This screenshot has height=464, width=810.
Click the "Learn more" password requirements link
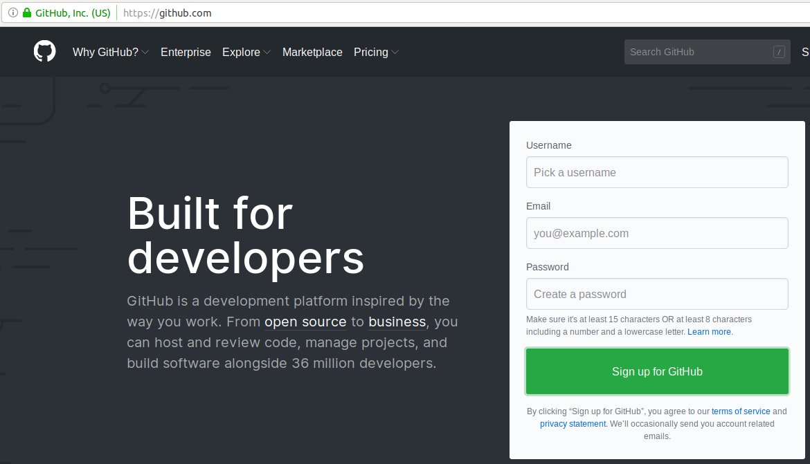(x=709, y=331)
